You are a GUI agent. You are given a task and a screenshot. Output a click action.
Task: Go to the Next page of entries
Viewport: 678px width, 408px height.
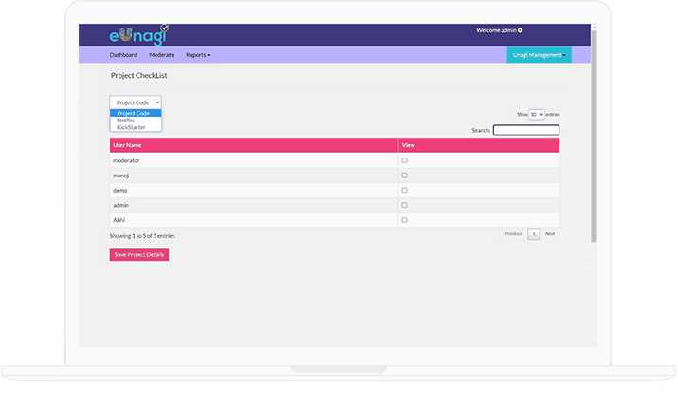(550, 233)
